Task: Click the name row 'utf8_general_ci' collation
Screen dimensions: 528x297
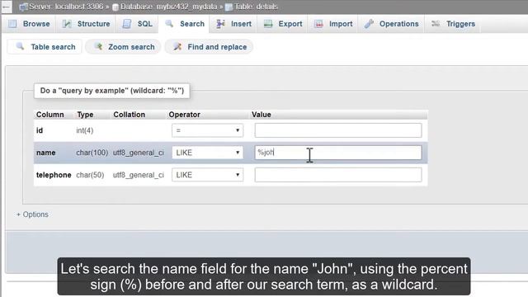Action: click(139, 153)
